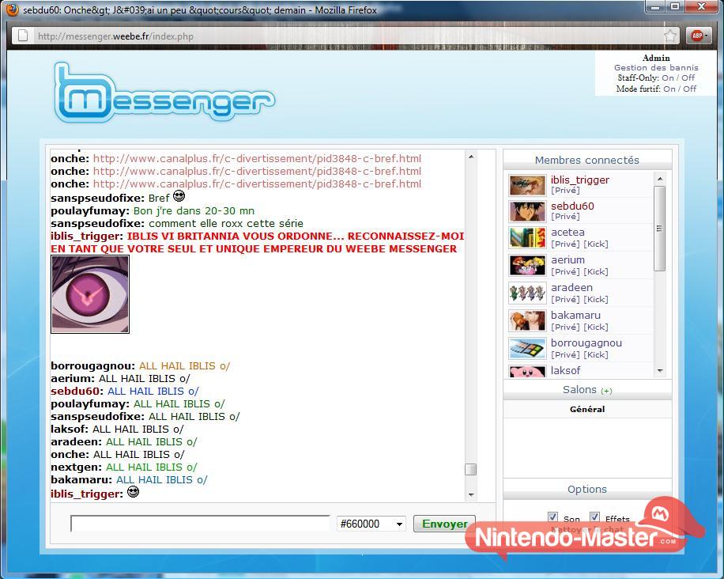Click the Messenger logo

pyautogui.click(x=164, y=93)
